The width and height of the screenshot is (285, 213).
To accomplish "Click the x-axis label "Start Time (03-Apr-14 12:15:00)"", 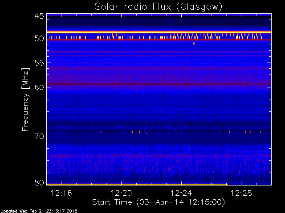I will pyautogui.click(x=159, y=202).
